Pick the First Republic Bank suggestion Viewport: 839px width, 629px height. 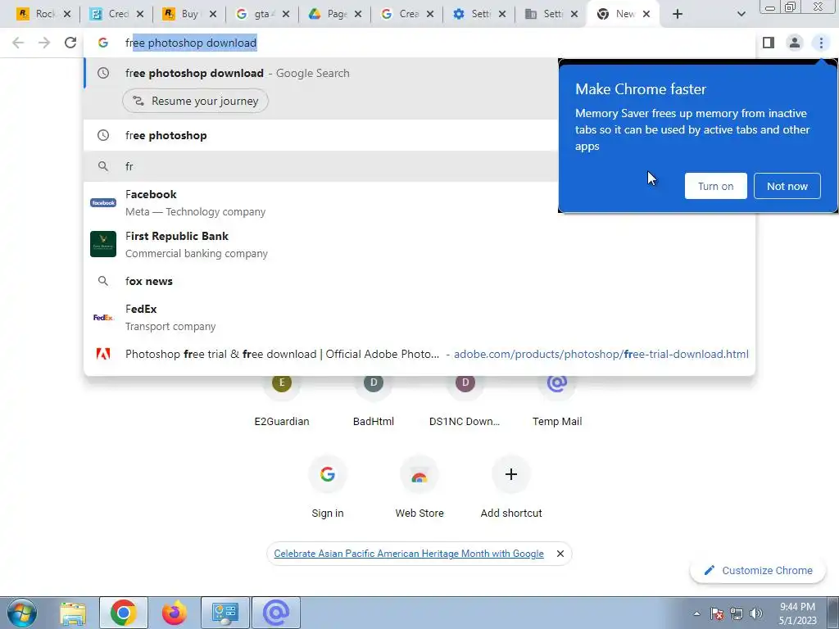click(419, 244)
